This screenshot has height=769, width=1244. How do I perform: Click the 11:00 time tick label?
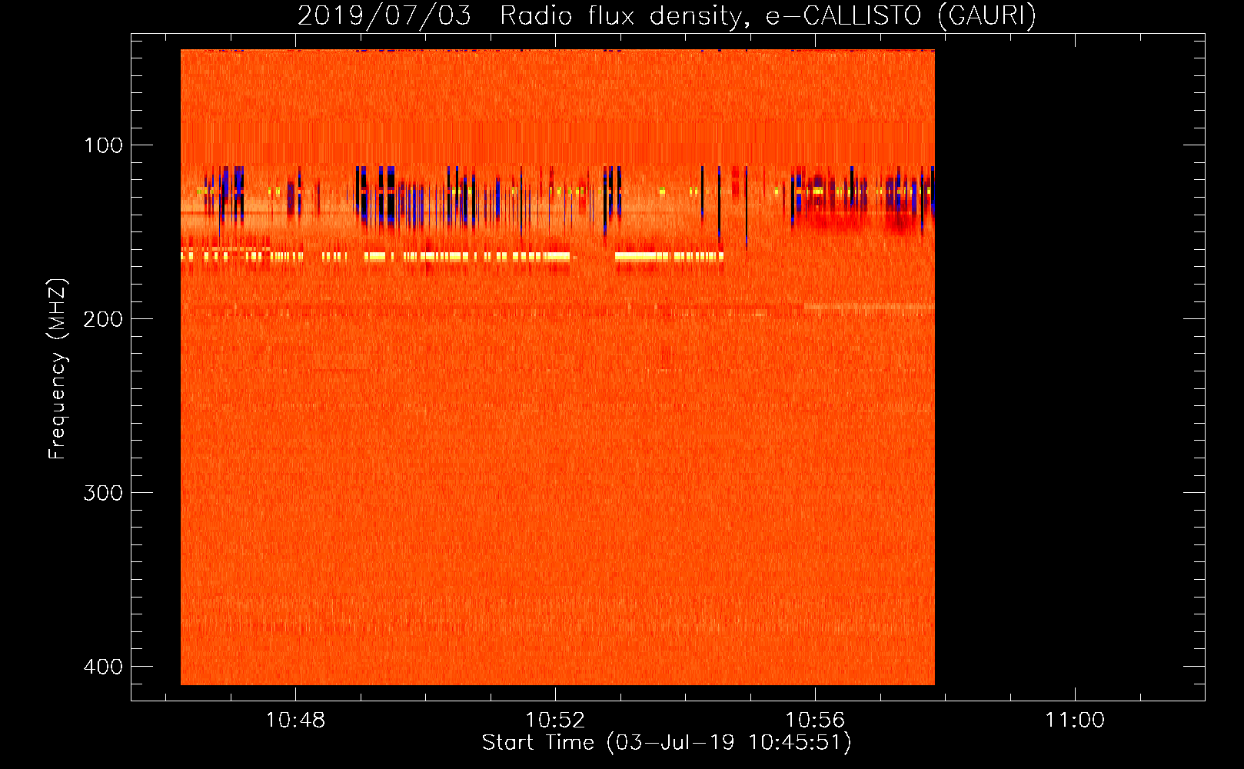(x=1075, y=721)
